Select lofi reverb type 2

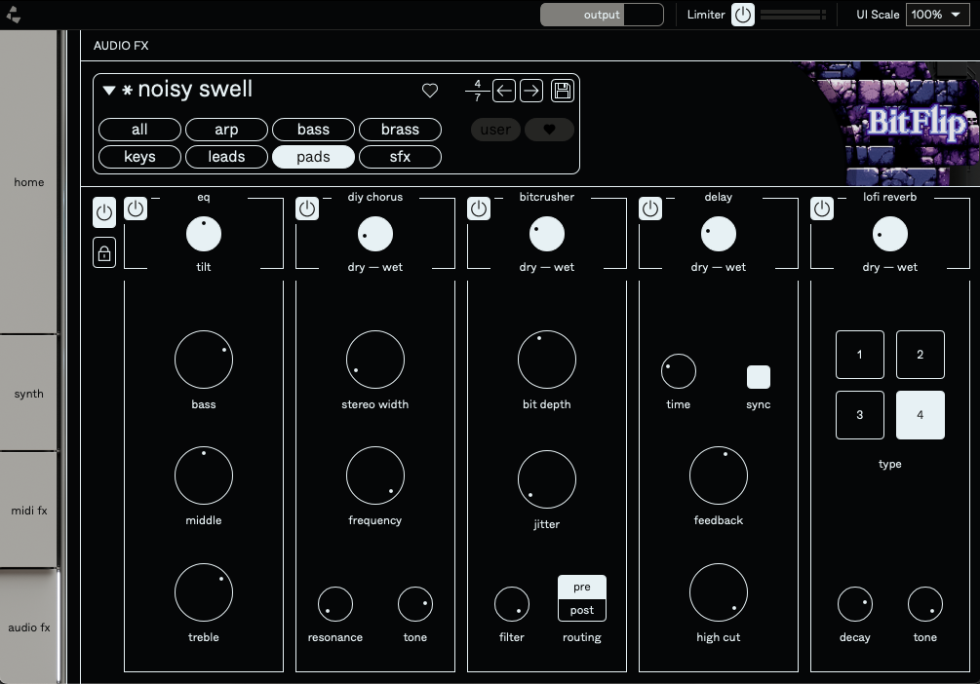click(920, 355)
